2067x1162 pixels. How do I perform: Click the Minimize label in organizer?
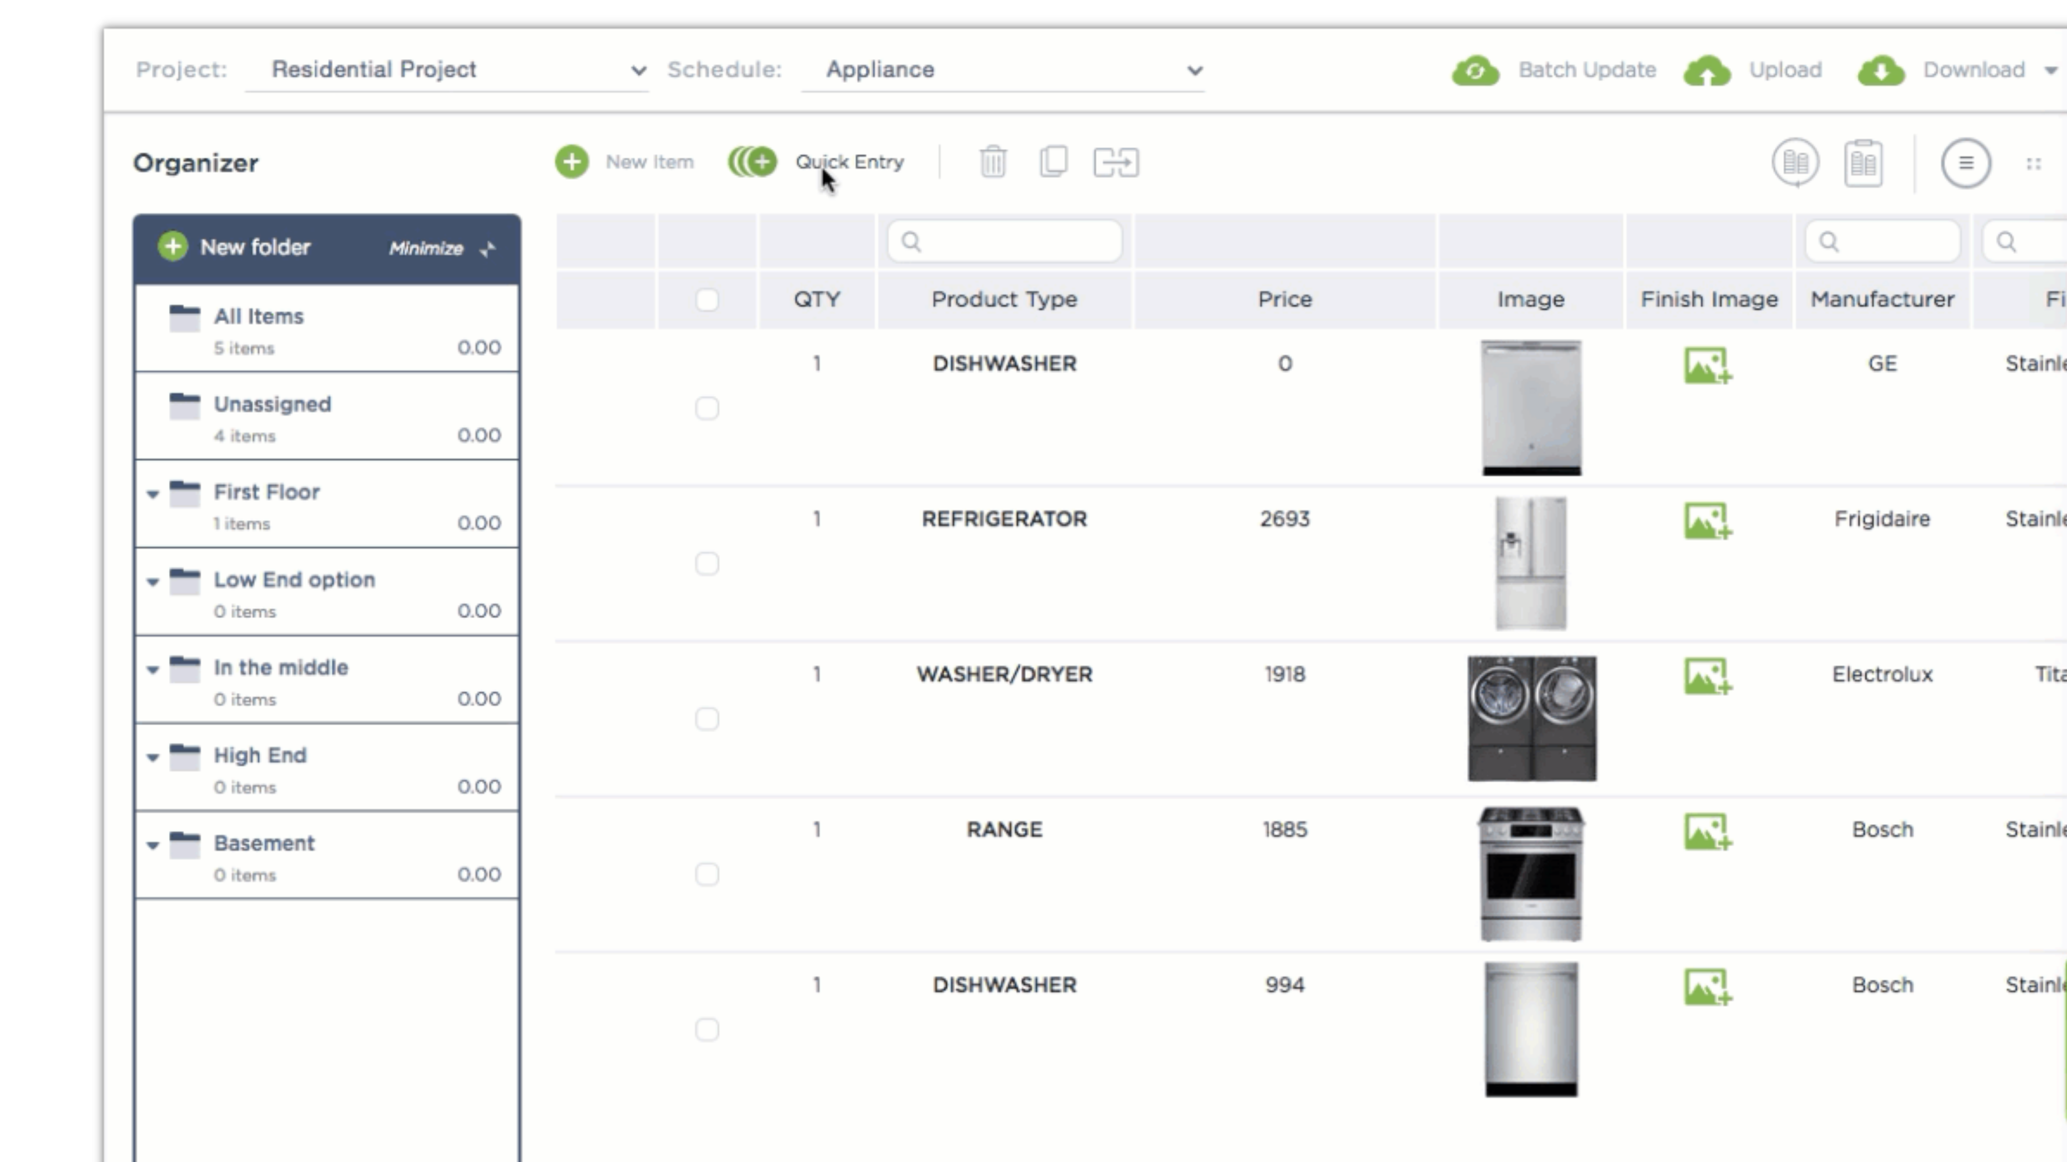coord(426,249)
